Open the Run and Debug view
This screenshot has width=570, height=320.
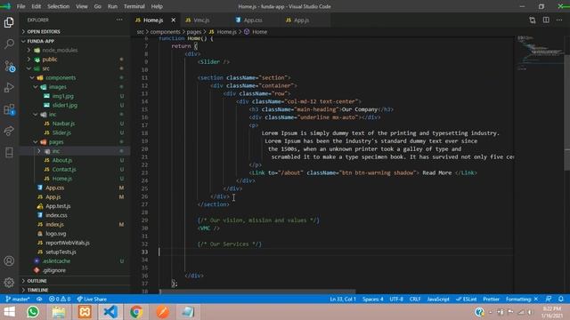point(9,87)
